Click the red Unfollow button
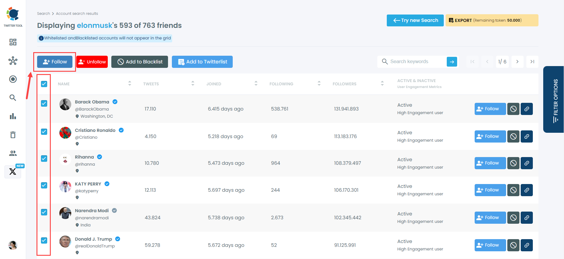This screenshot has height=259, width=564. click(x=92, y=62)
